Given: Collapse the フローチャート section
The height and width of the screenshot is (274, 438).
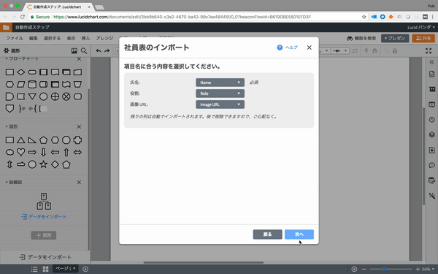Looking at the screenshot, I should coord(7,59).
